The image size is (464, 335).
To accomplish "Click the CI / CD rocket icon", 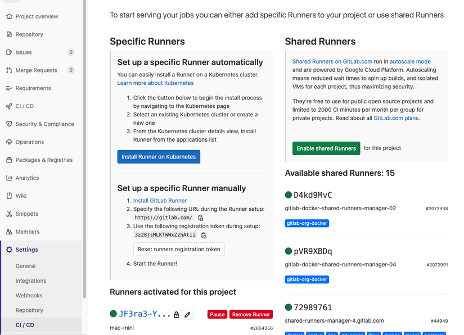I will (9, 106).
